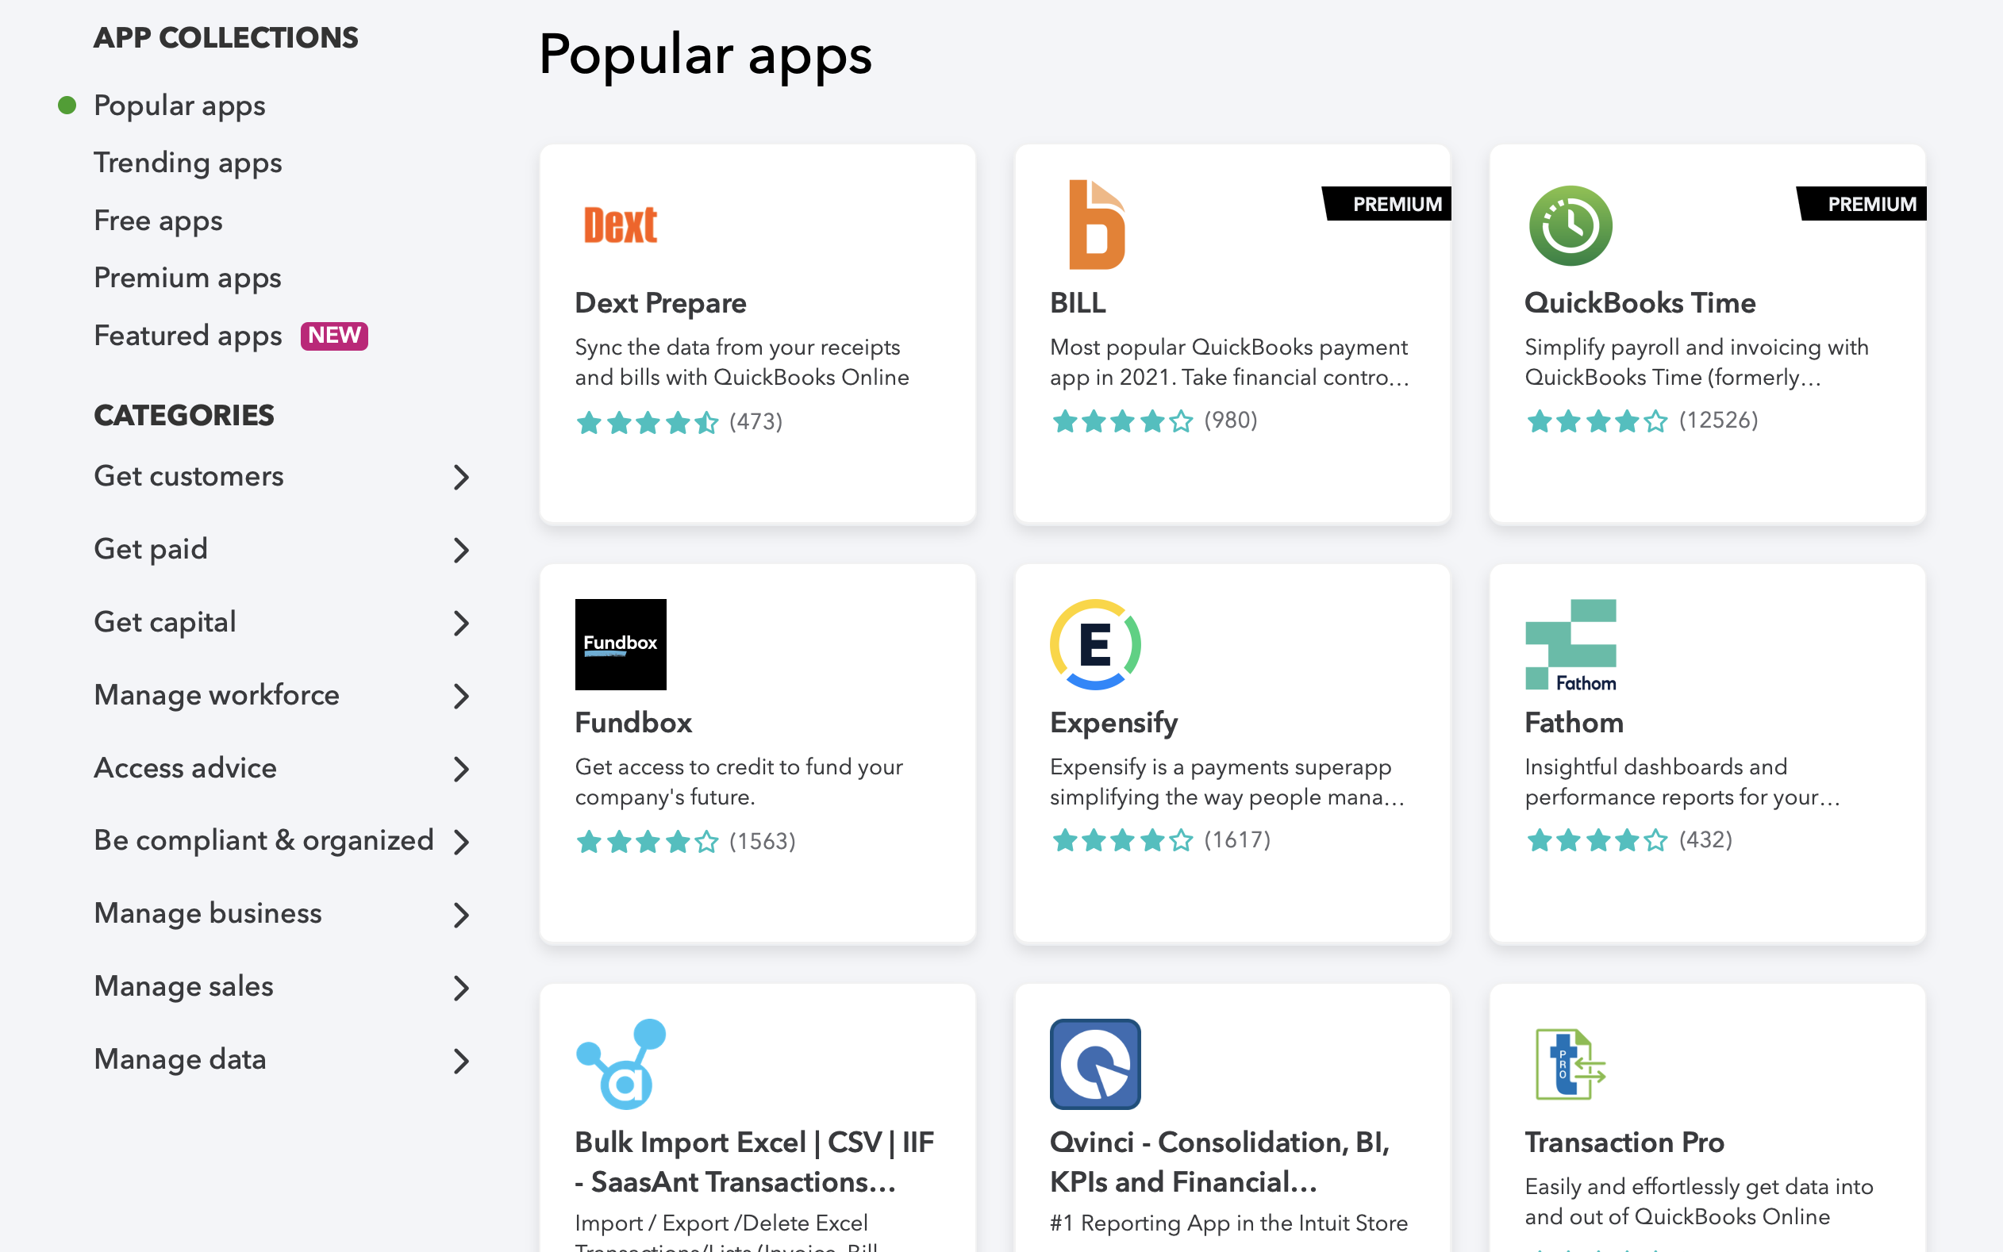Click the Expensify circular E icon
This screenshot has height=1252, width=2003.
1094,644
